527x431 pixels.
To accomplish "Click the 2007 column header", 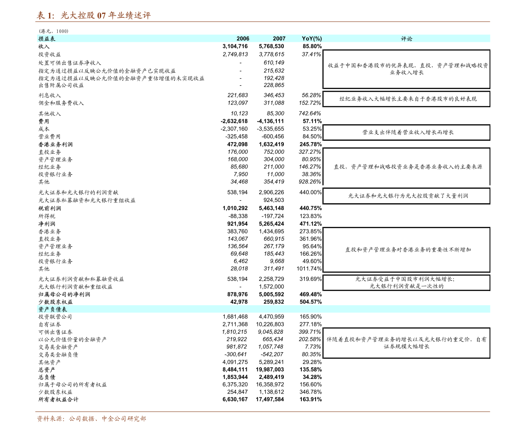I will tap(279, 39).
